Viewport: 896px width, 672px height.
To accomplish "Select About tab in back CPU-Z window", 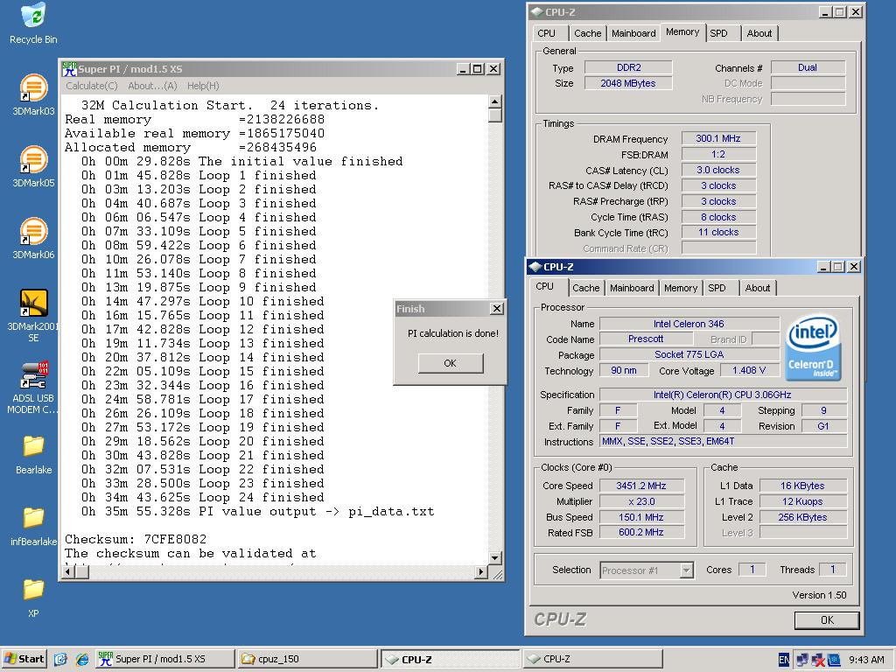I will pyautogui.click(x=759, y=33).
